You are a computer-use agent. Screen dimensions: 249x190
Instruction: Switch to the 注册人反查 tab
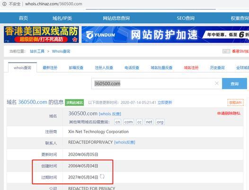(x=104, y=68)
